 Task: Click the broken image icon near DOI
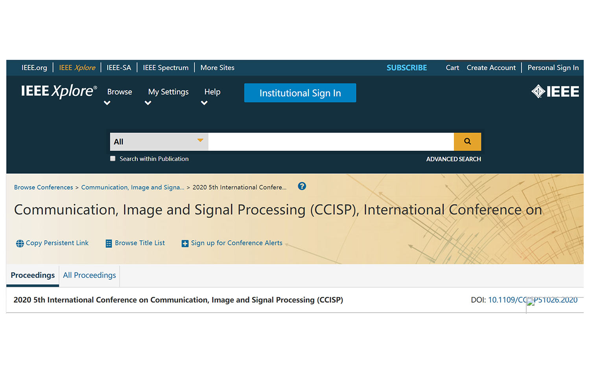pos(530,302)
